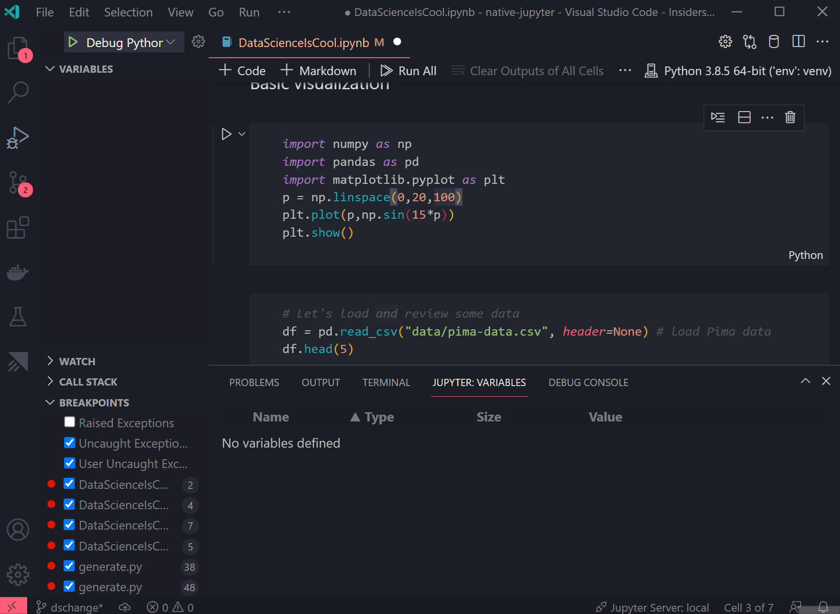The width and height of the screenshot is (840, 614).
Task: Select the Source Control icon showing 2 changes
Action: pyautogui.click(x=18, y=183)
